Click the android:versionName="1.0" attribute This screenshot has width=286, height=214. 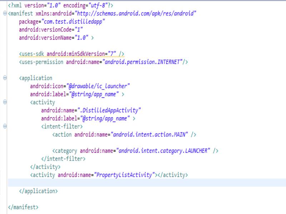point(54,38)
